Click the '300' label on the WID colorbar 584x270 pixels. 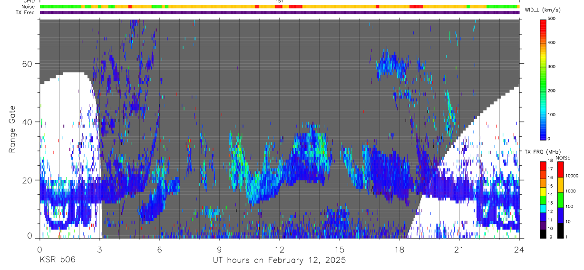(552, 67)
